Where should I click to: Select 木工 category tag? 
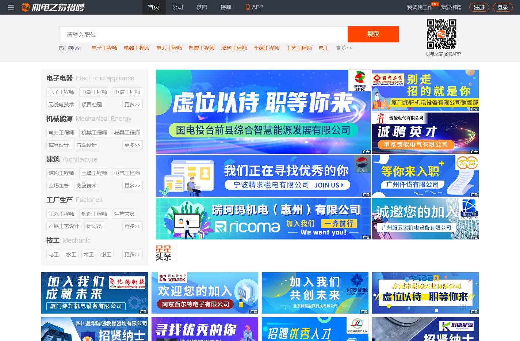89,254
